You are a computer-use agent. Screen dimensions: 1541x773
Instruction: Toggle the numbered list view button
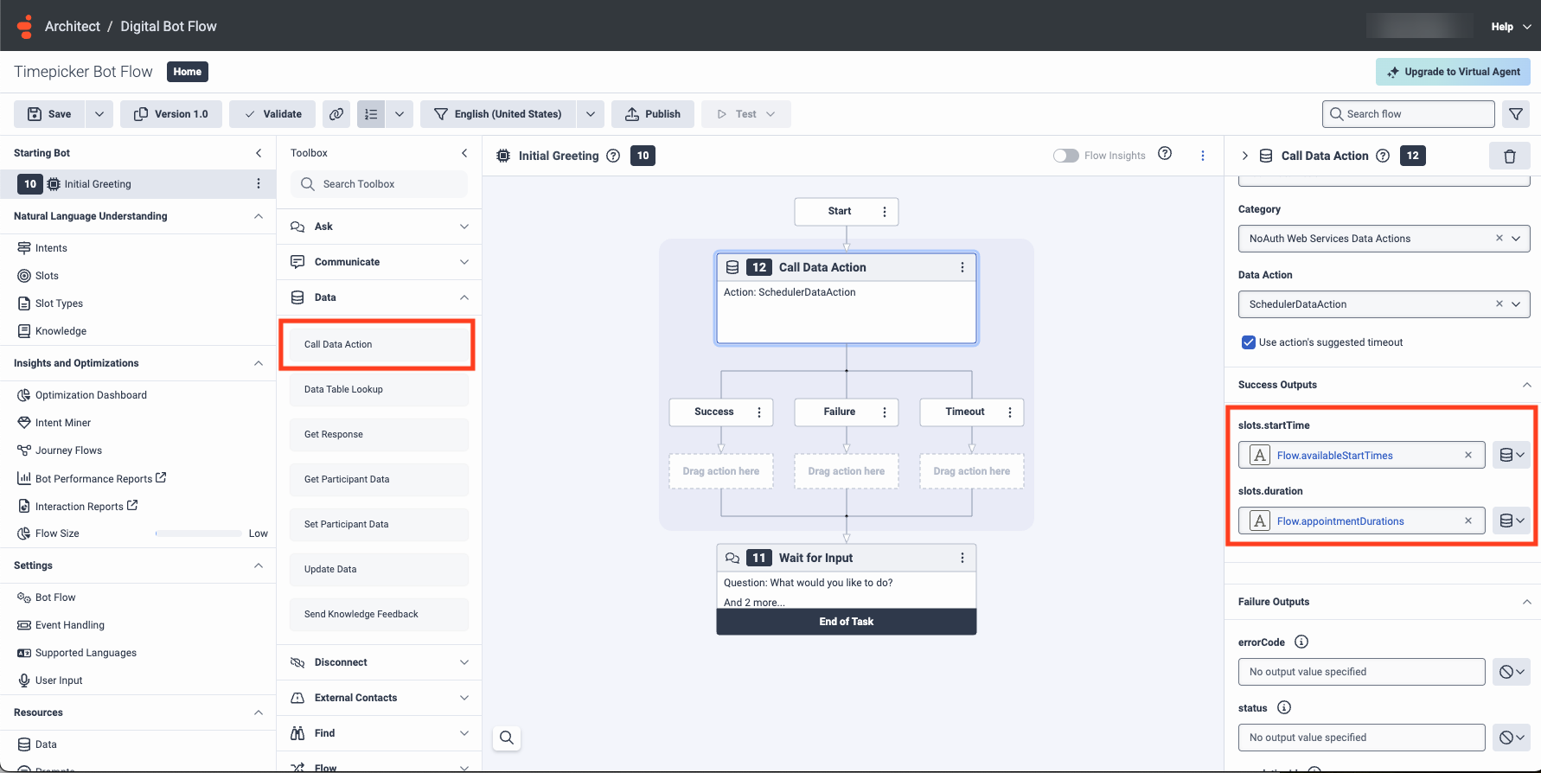[371, 114]
